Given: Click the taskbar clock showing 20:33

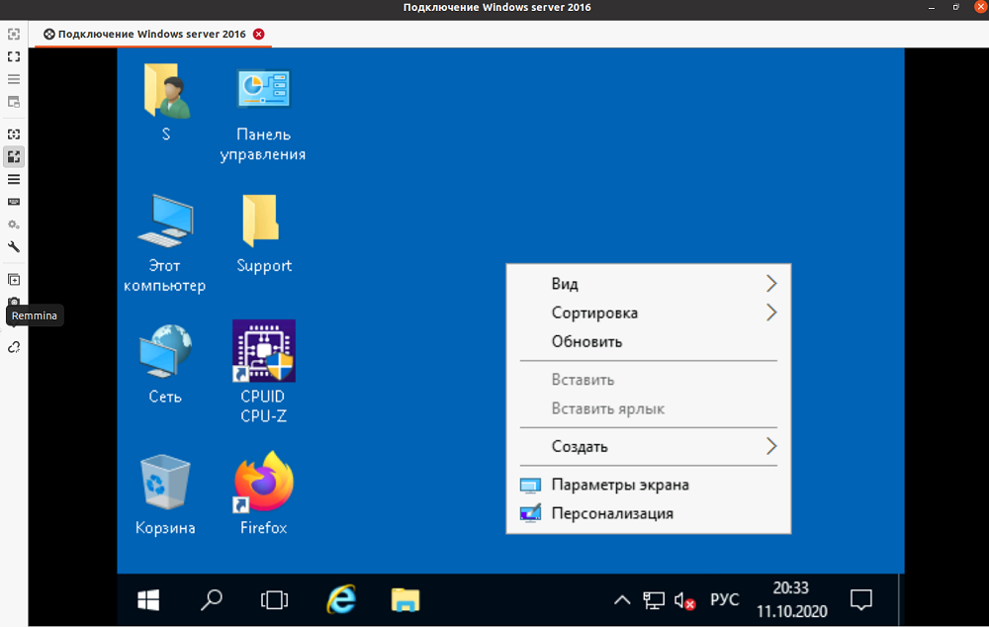Looking at the screenshot, I should click(791, 599).
